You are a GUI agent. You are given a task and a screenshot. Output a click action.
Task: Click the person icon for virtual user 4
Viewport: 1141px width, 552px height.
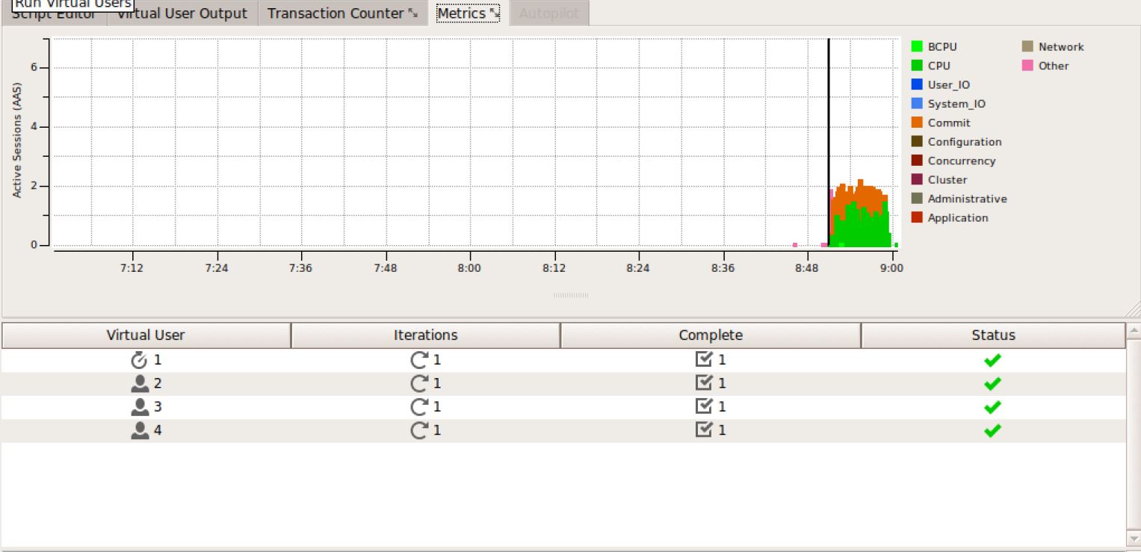[139, 431]
